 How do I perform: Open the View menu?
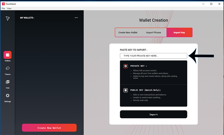tap(9, 8)
